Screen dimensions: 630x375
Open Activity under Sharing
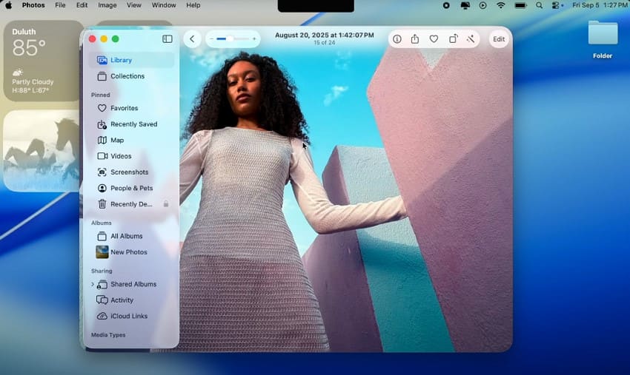click(x=131, y=300)
